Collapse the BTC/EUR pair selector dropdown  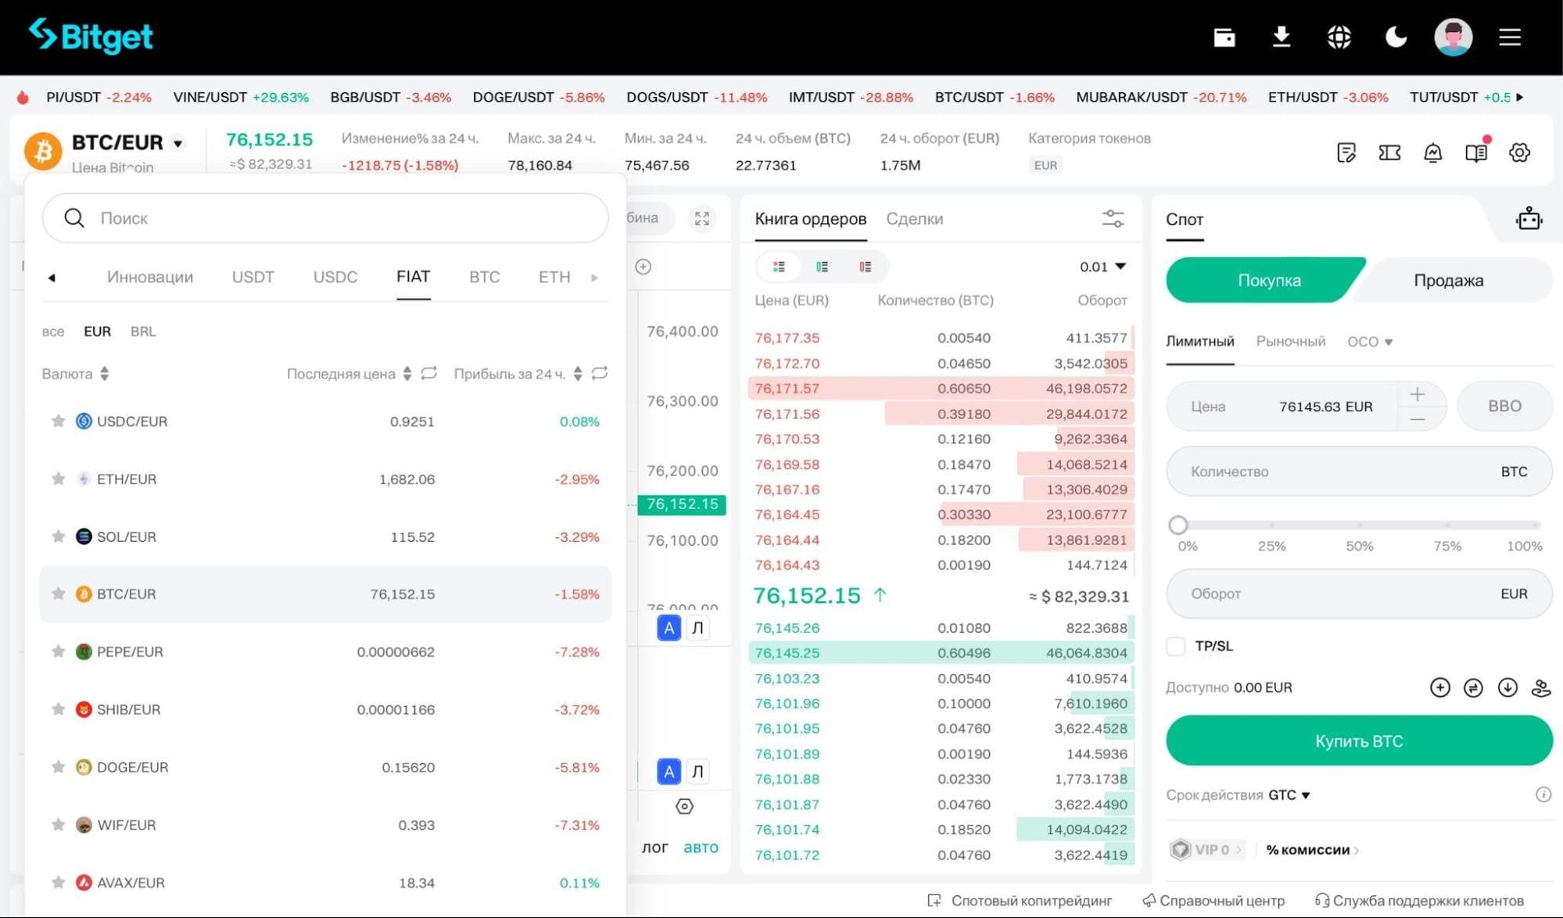click(x=178, y=143)
